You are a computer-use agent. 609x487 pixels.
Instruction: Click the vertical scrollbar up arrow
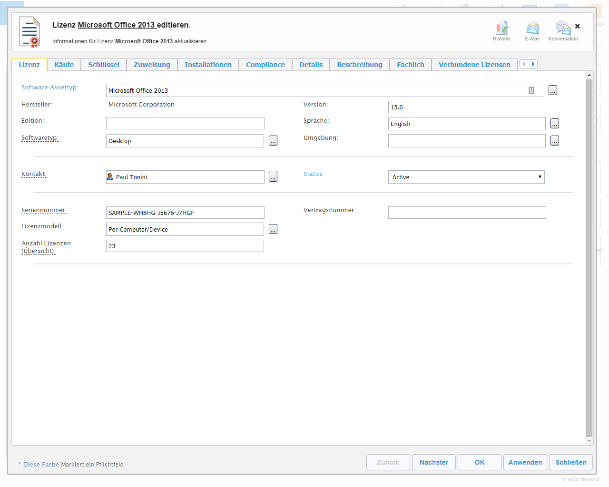pos(589,75)
